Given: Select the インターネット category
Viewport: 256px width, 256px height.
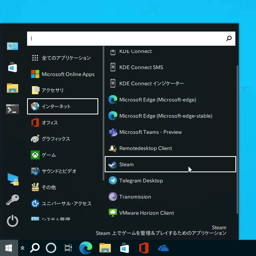Looking at the screenshot, I should (x=63, y=106).
